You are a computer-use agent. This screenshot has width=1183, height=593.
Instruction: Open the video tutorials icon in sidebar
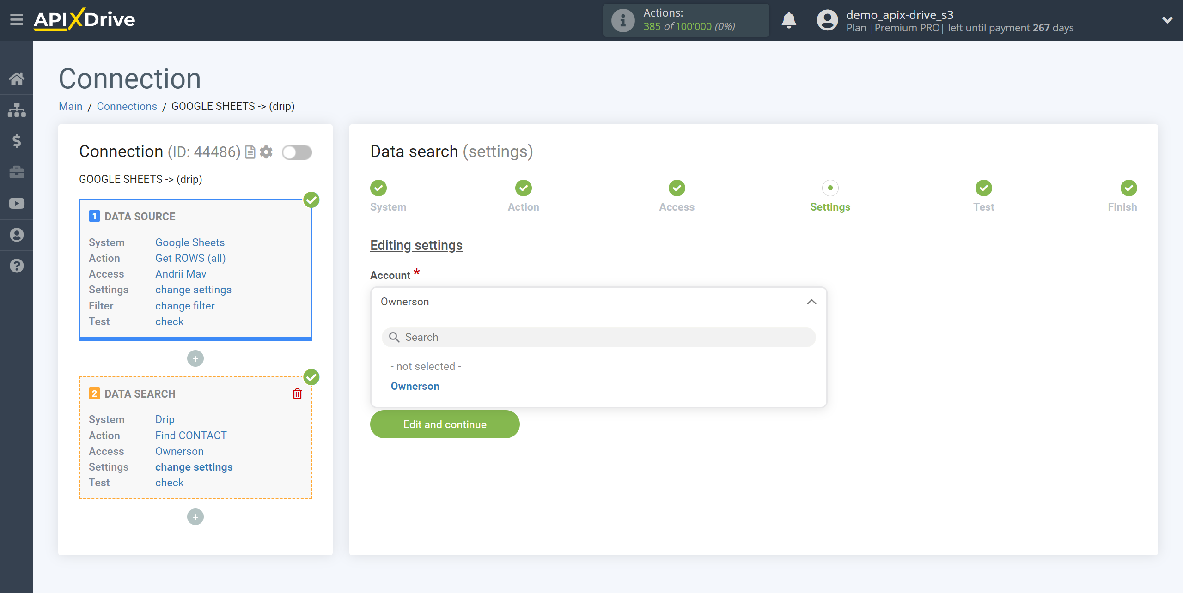[x=17, y=204]
